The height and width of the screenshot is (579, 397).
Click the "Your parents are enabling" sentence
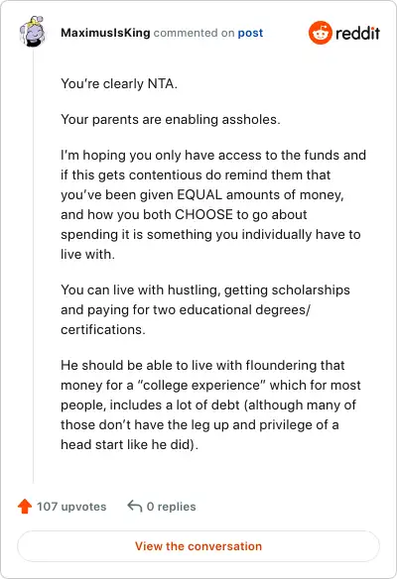point(171,120)
